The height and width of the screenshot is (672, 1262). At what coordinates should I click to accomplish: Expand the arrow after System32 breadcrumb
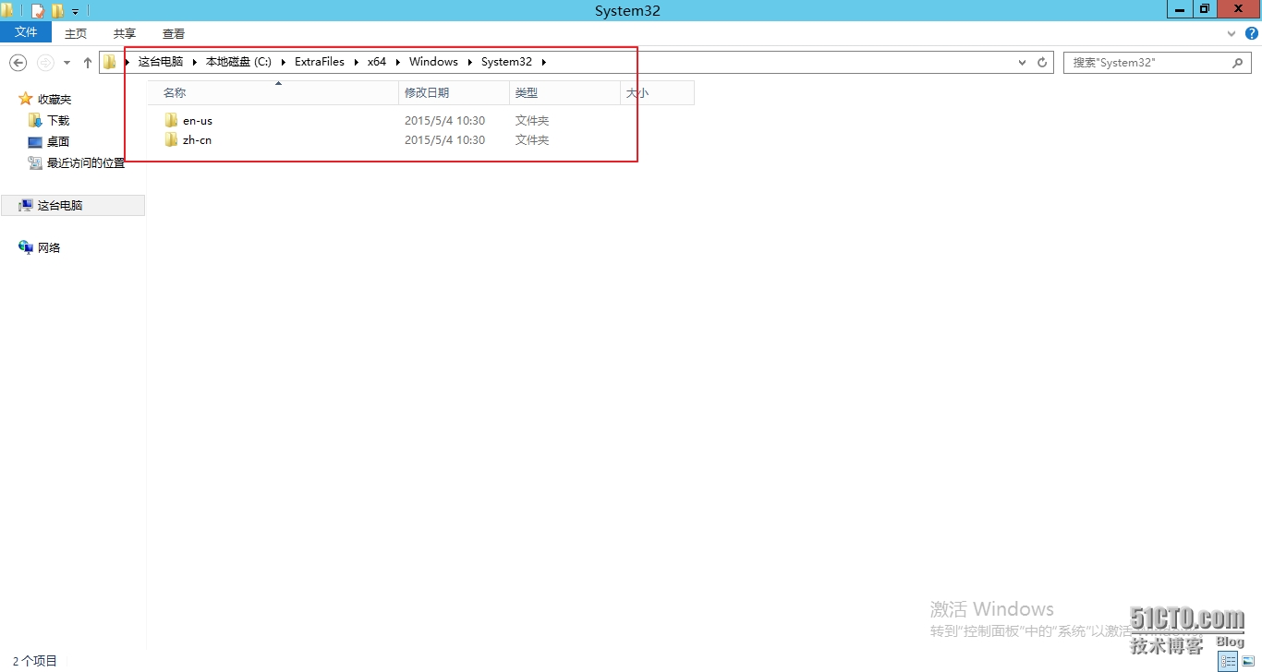tap(544, 62)
